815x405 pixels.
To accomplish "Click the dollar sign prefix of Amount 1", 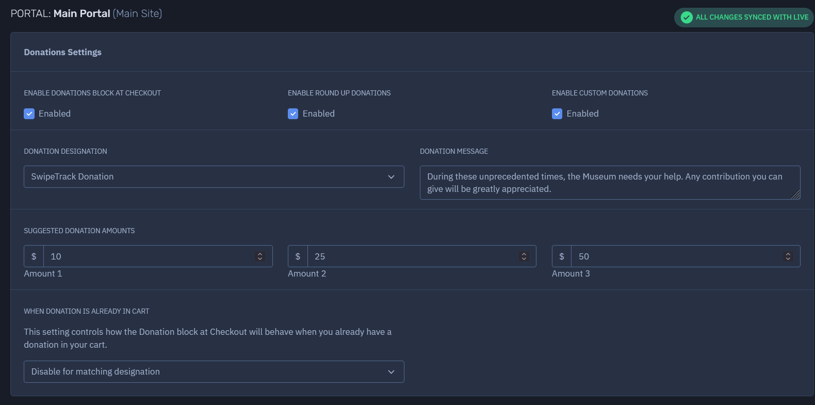I will (34, 256).
